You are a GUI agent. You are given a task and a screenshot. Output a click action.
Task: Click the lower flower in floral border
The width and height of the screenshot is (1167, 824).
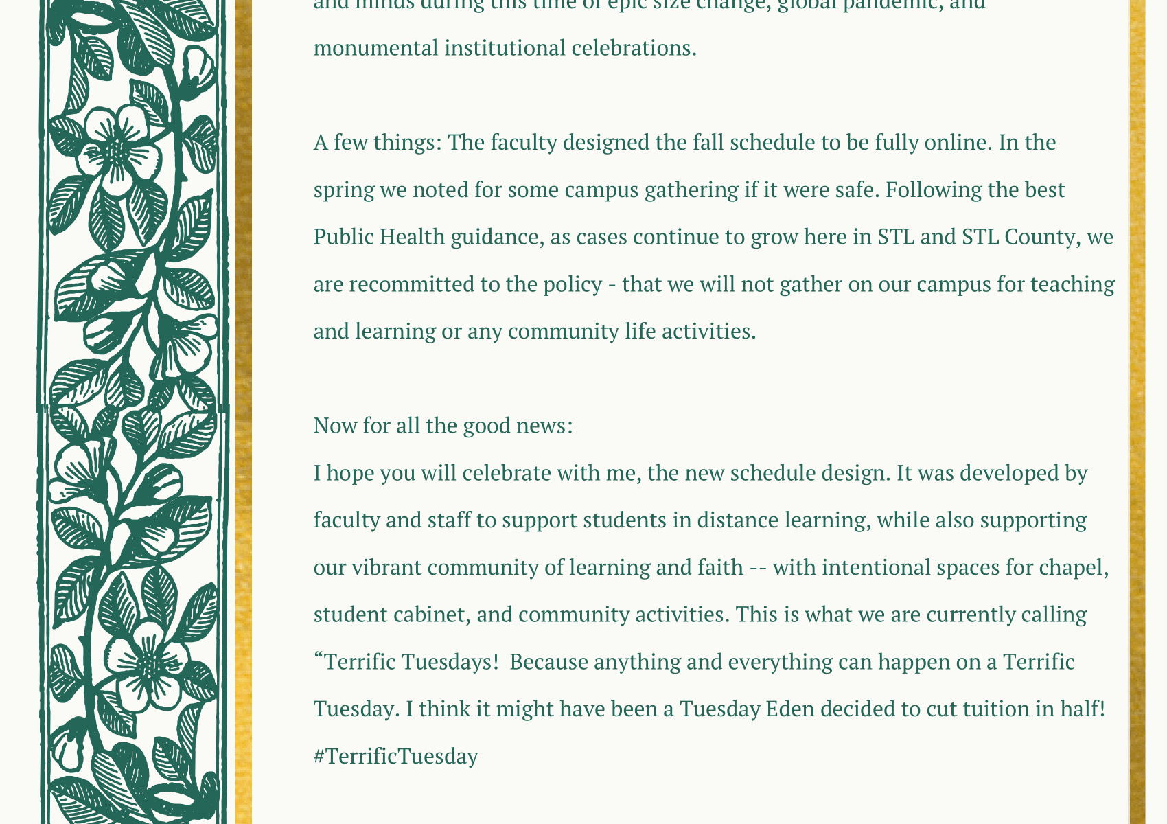(x=147, y=664)
